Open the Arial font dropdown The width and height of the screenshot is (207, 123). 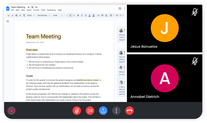point(58,15)
